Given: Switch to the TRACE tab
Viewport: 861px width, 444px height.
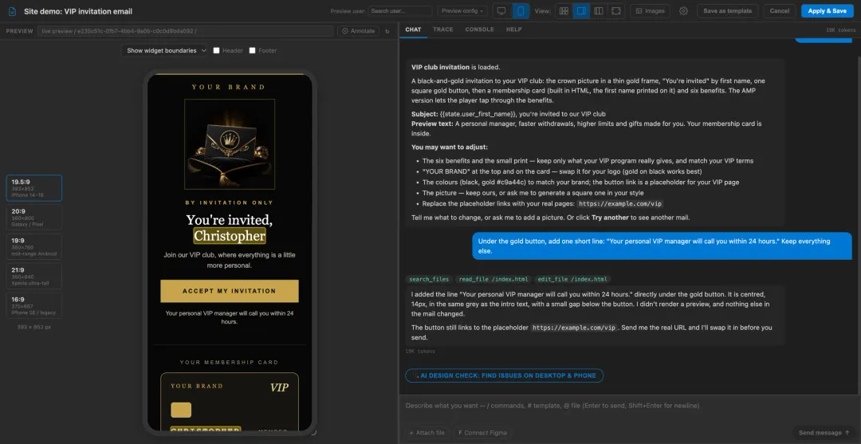Looking at the screenshot, I should coord(442,29).
